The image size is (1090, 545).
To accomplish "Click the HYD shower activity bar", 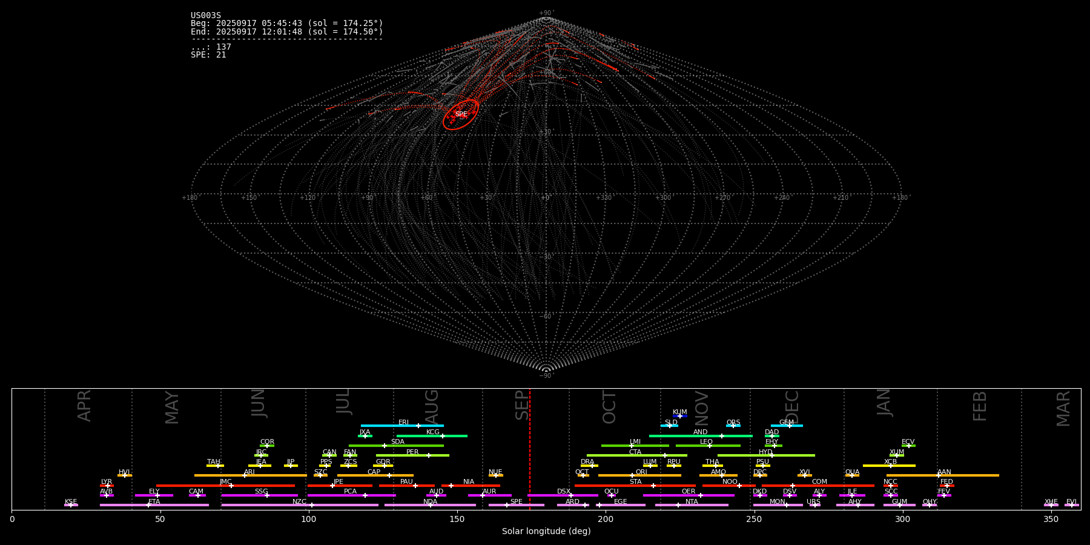I will (x=766, y=455).
